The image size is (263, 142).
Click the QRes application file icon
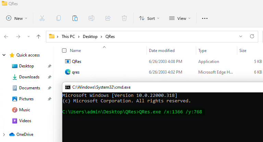pos(68,61)
